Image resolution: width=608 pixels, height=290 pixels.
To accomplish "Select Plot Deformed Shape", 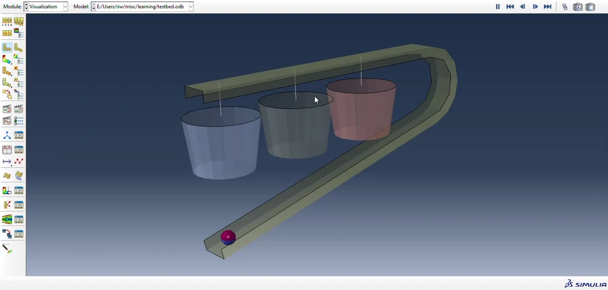I will pyautogui.click(x=18, y=47).
